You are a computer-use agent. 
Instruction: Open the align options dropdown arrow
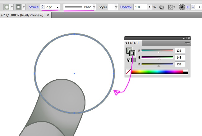click(174, 7)
